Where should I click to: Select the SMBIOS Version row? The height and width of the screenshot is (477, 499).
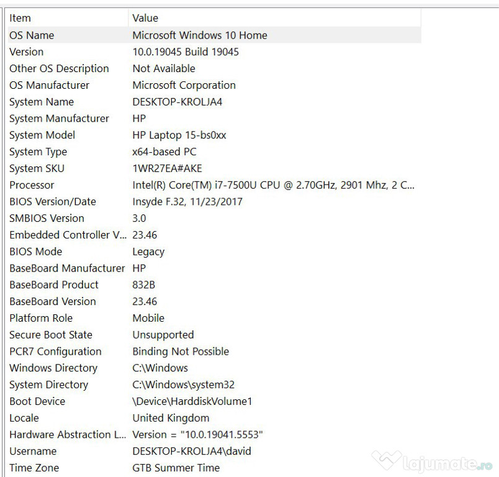pyautogui.click(x=215, y=218)
